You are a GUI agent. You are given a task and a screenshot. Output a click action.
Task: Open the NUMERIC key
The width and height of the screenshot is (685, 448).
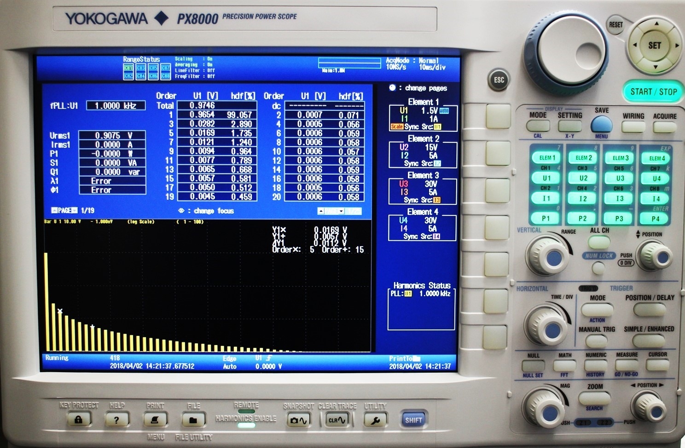(x=596, y=365)
